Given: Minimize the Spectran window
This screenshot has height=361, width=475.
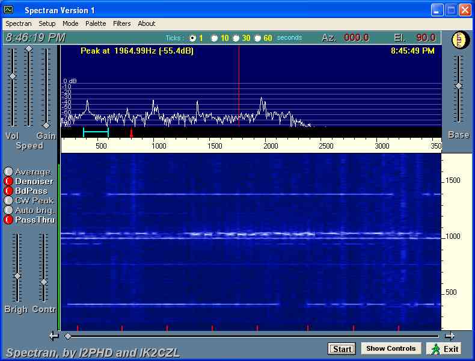Looking at the screenshot, I should [437, 10].
